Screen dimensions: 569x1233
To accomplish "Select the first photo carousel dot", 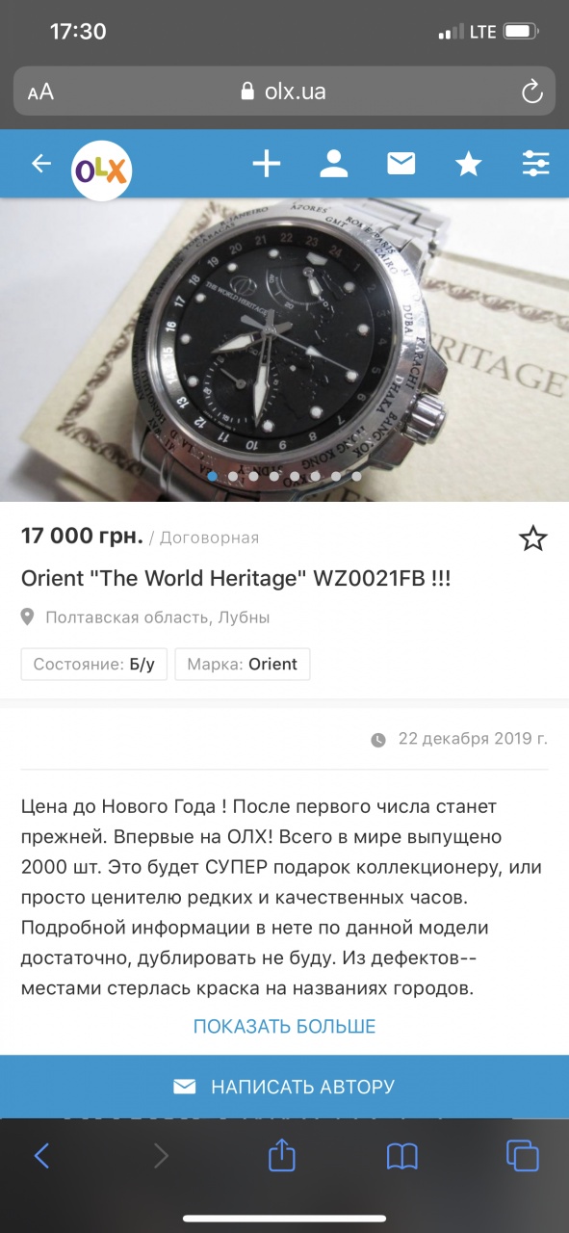I will 211,476.
